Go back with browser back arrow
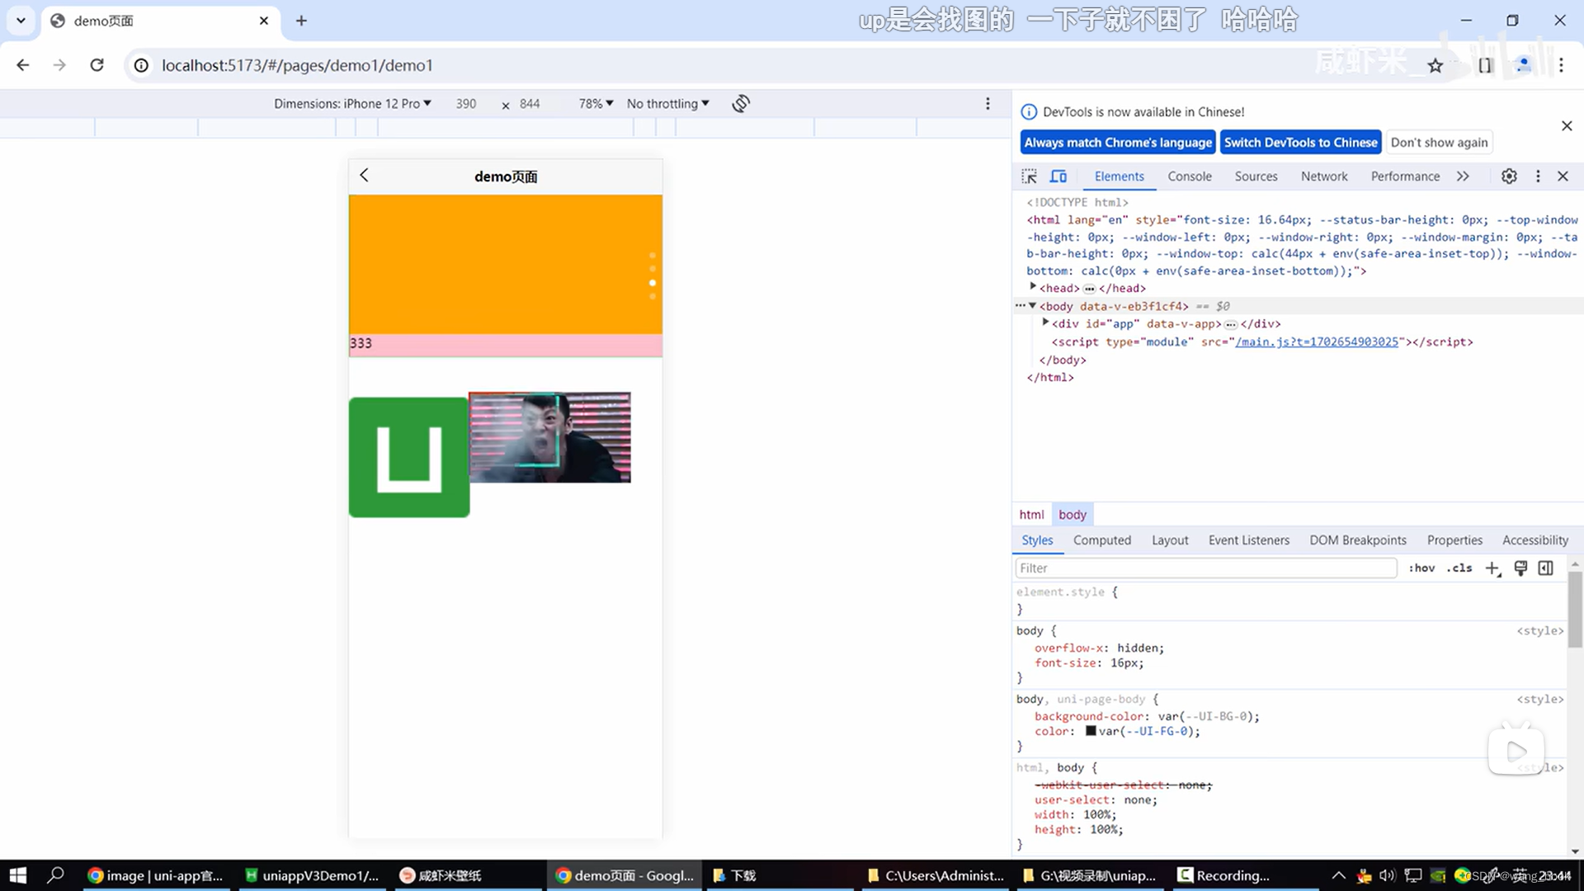Viewport: 1584px width, 891px height. point(23,65)
